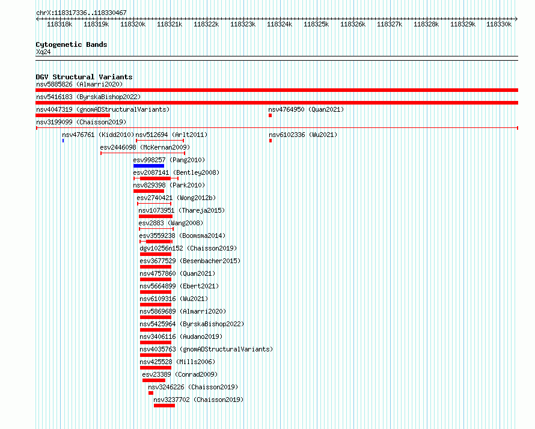
Task: Open nsv6102336 (Wu2021) variant label
Action: click(x=303, y=135)
